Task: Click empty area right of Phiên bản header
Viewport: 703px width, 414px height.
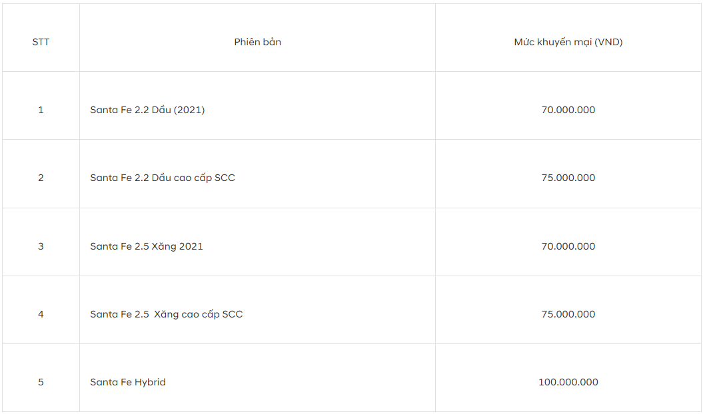Action: point(358,42)
